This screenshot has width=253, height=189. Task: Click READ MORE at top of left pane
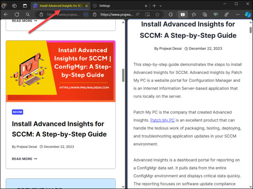pos(24,21)
